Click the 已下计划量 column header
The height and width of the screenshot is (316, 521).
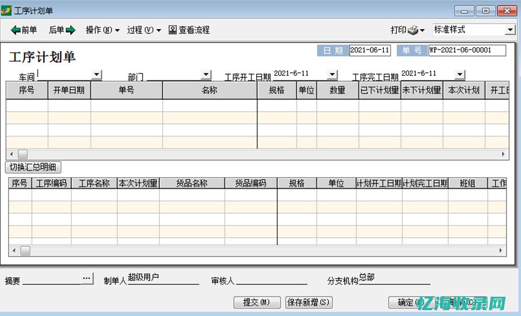click(x=380, y=90)
